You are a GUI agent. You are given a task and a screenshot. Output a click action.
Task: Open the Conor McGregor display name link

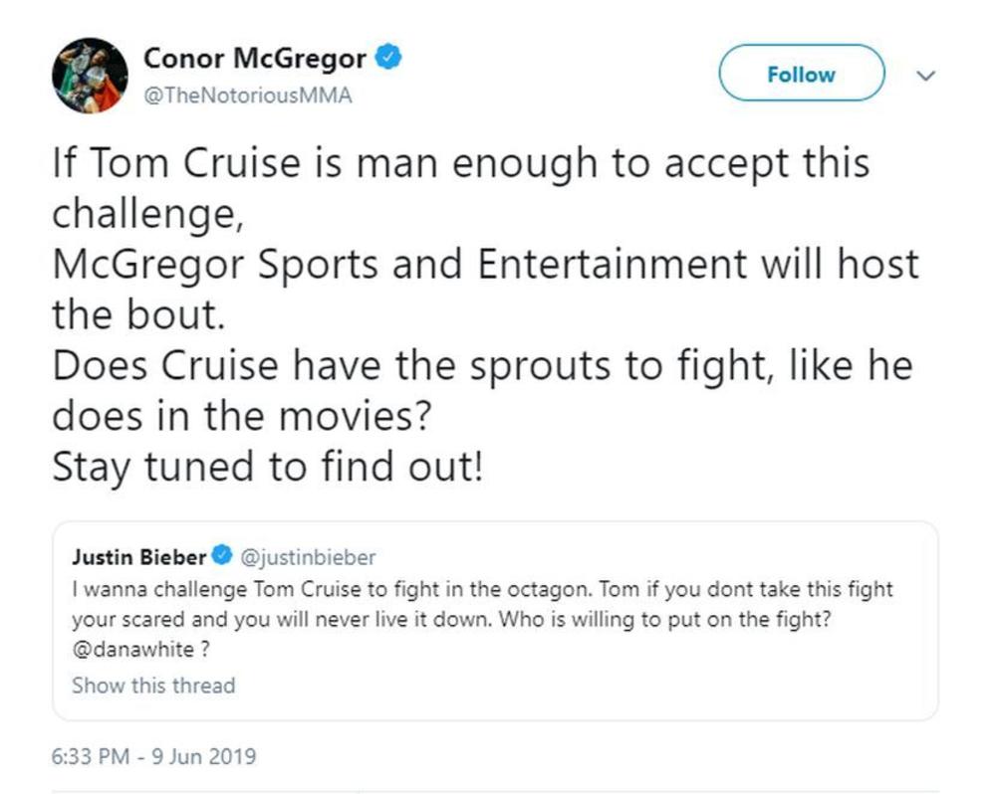point(254,59)
